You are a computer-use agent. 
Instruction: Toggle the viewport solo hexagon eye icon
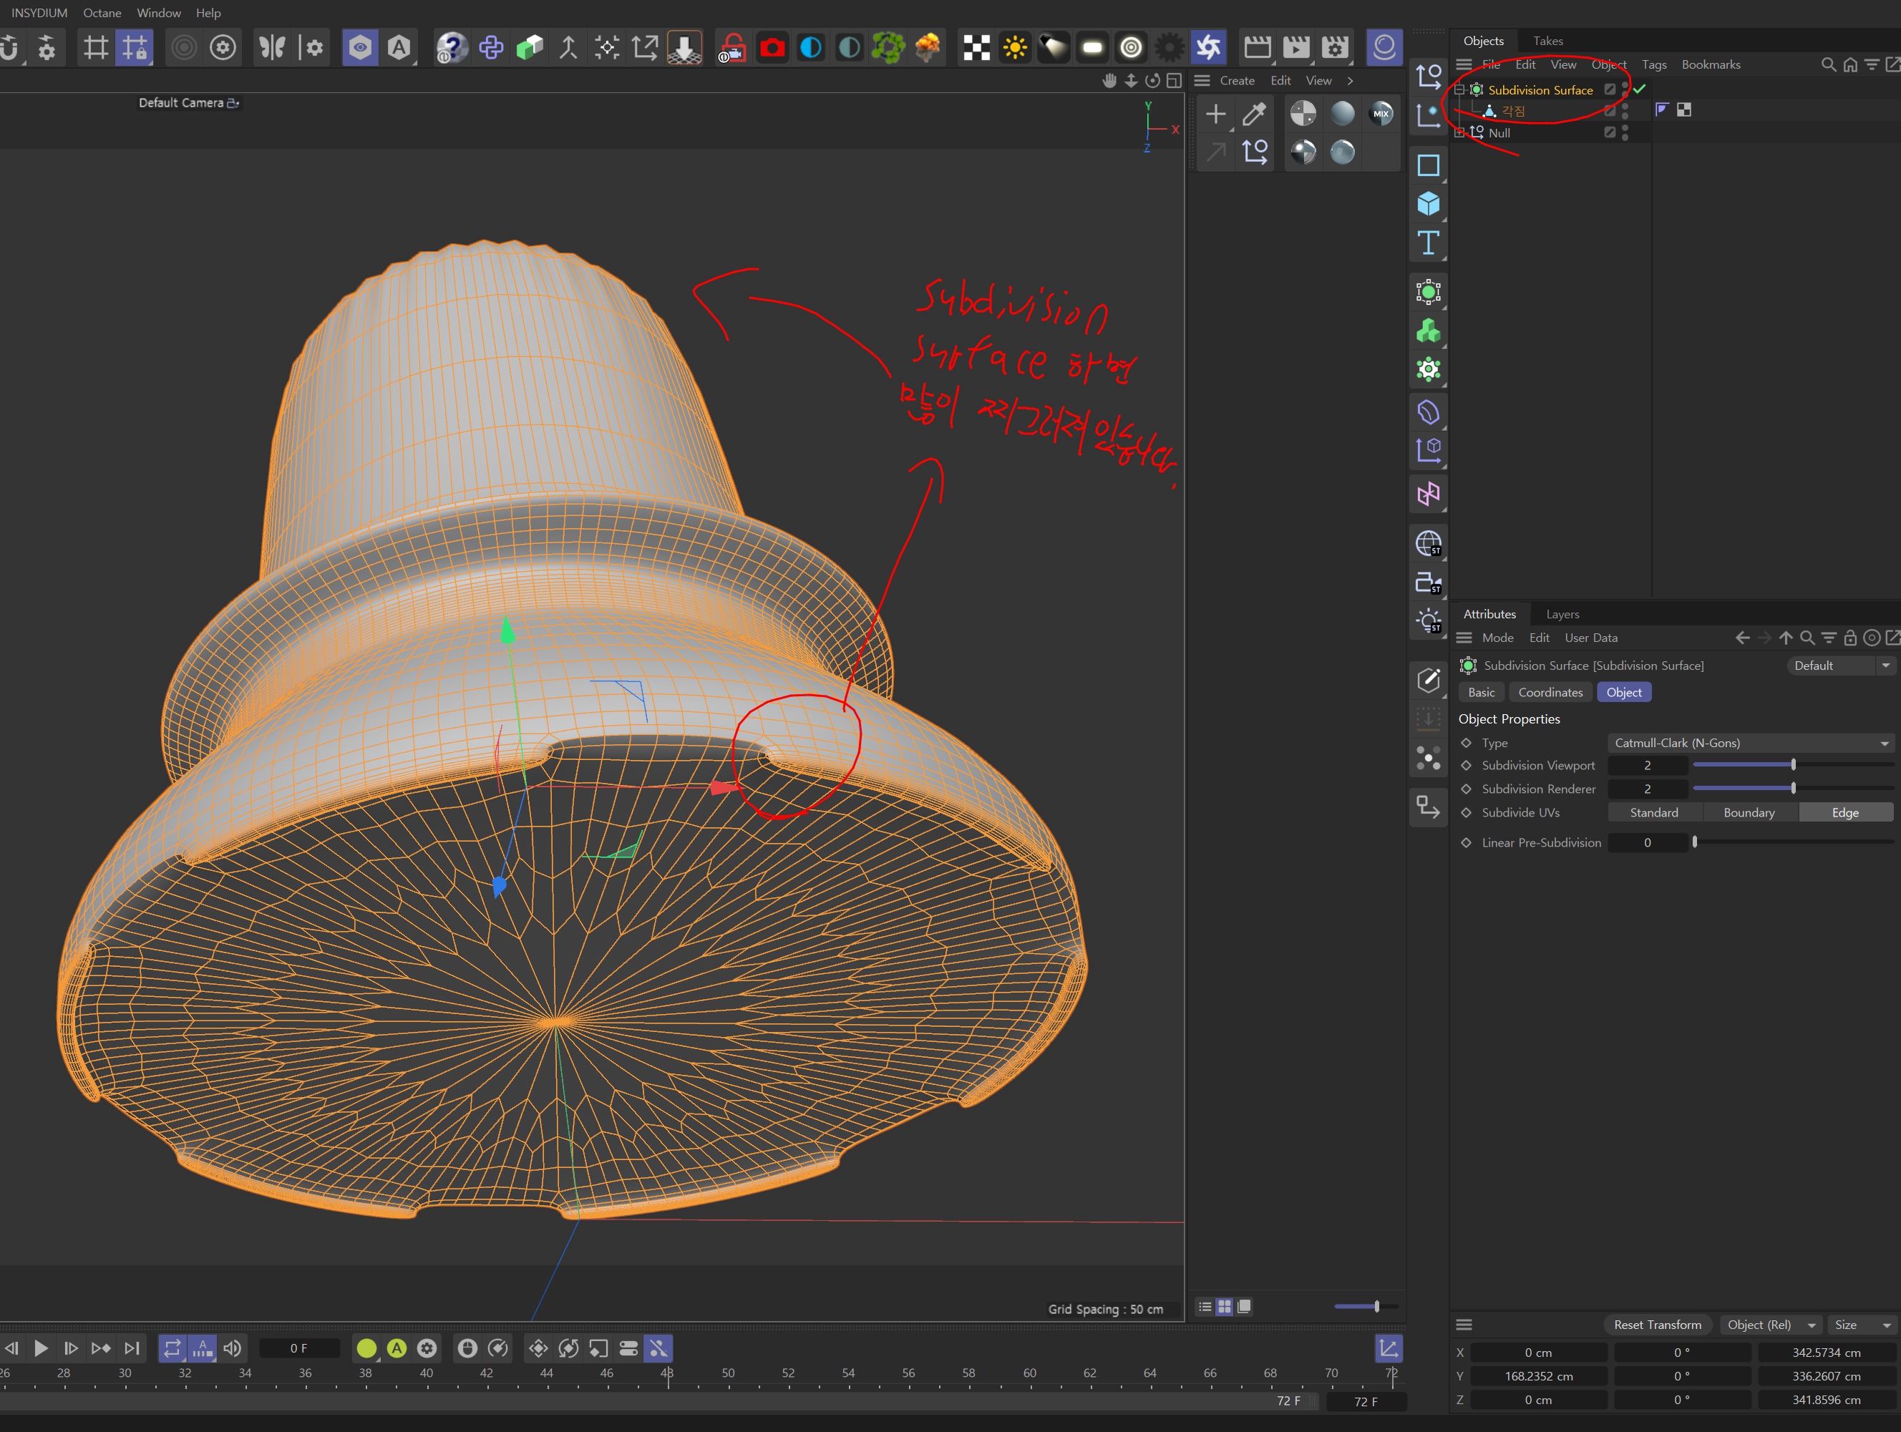click(359, 47)
